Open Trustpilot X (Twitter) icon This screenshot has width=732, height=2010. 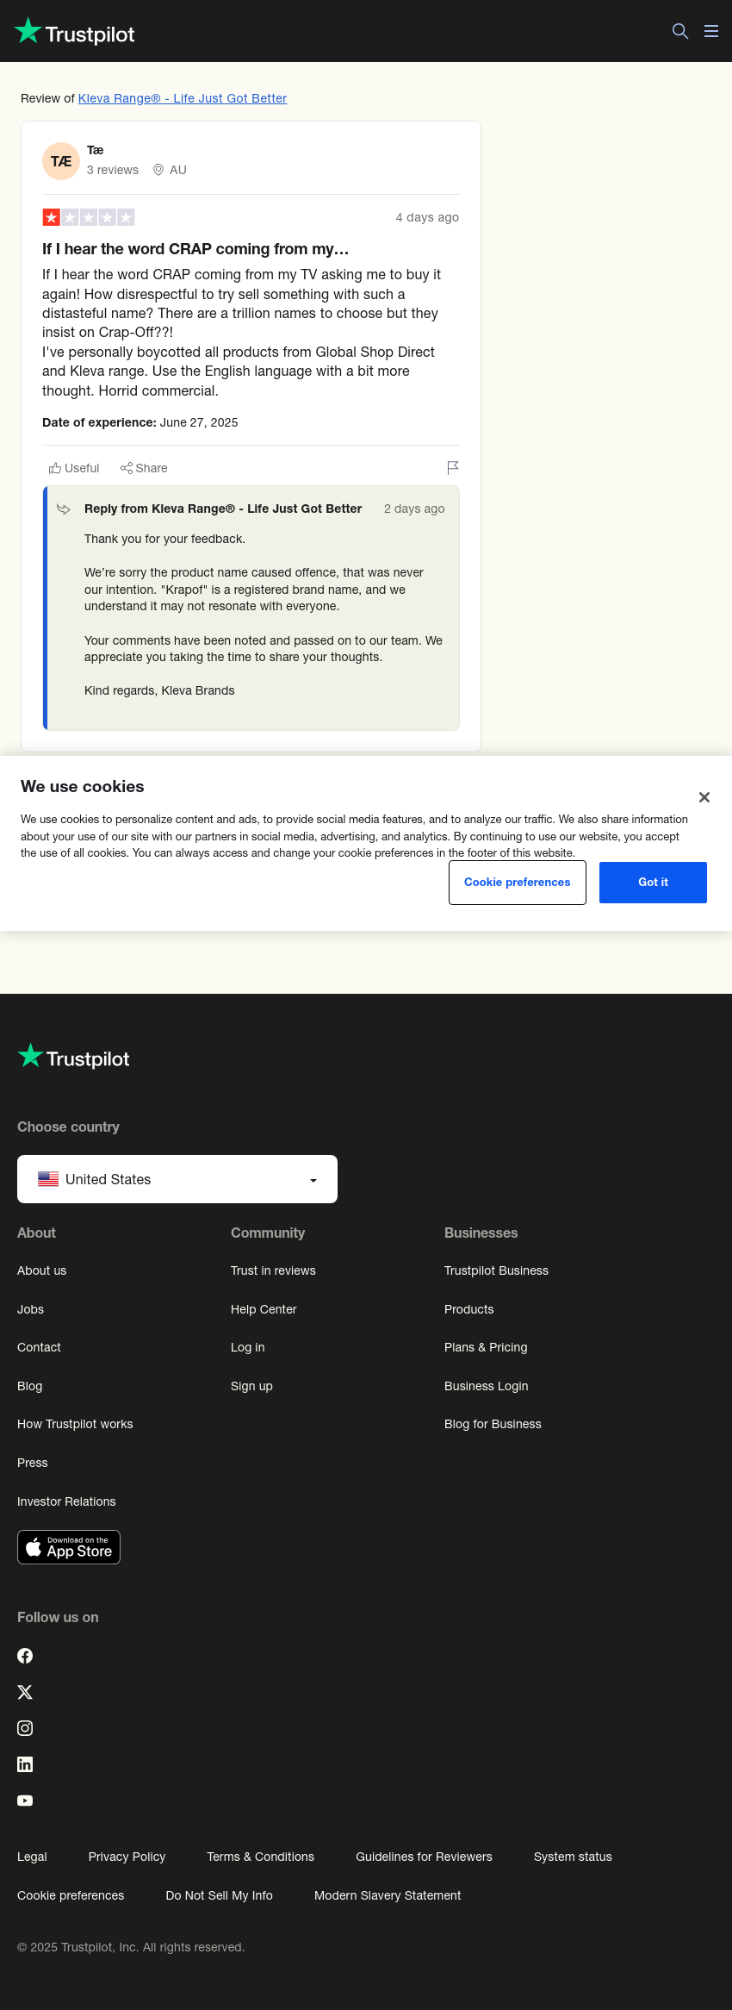click(25, 1692)
